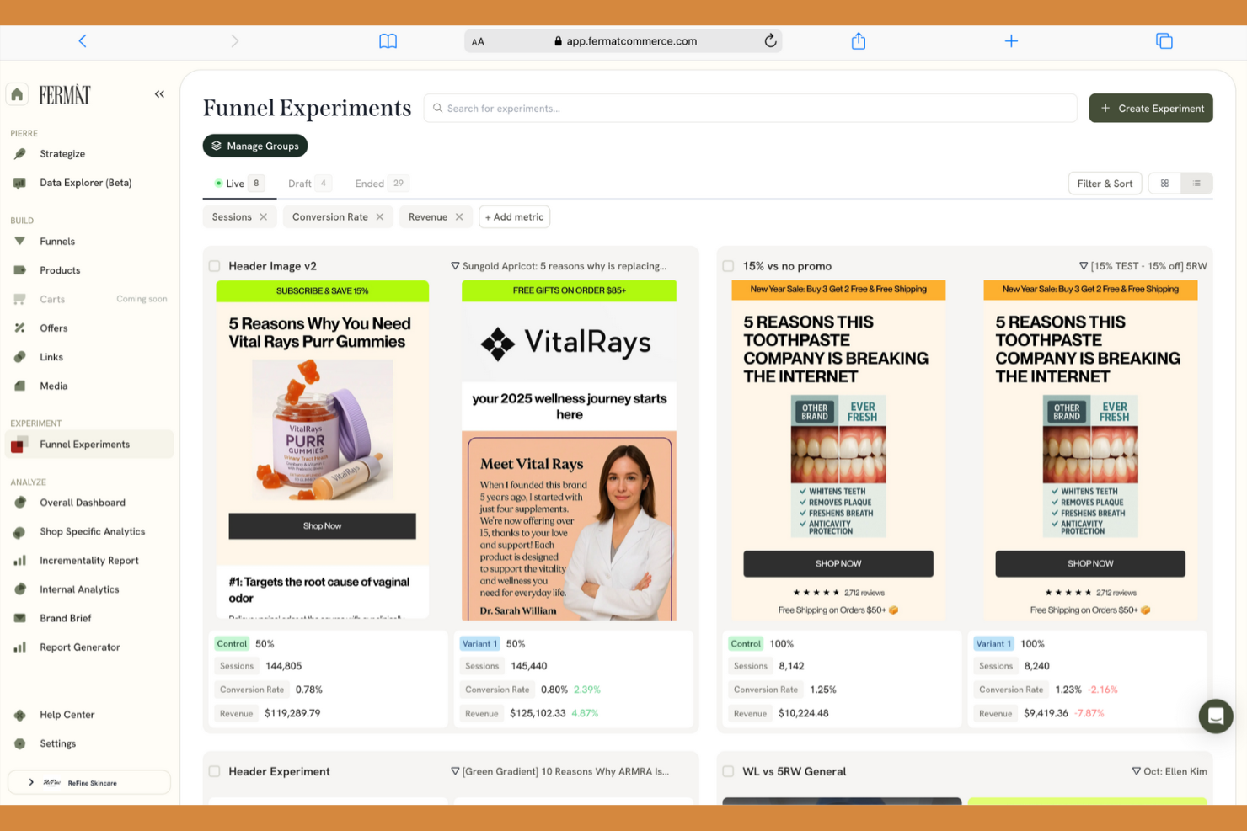Click the Create Experiment button

pos(1151,108)
